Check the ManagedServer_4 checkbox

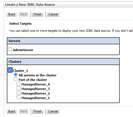coord(18,84)
